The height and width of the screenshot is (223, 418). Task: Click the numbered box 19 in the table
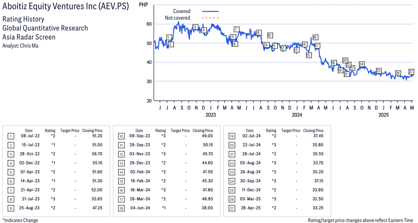pos(232,136)
